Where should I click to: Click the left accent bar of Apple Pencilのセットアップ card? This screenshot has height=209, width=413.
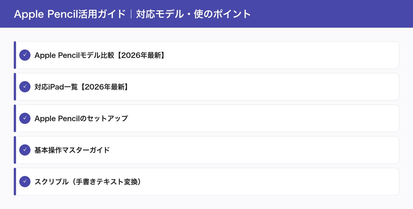[x=15, y=118]
